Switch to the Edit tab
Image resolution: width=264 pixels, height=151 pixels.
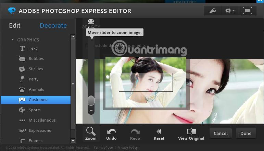[x=15, y=26]
